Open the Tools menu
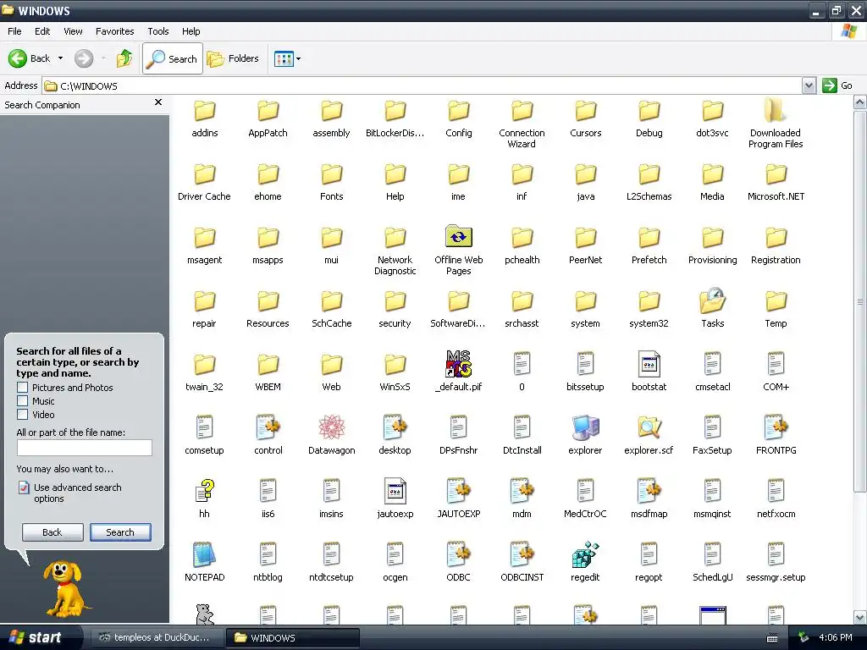 157,31
